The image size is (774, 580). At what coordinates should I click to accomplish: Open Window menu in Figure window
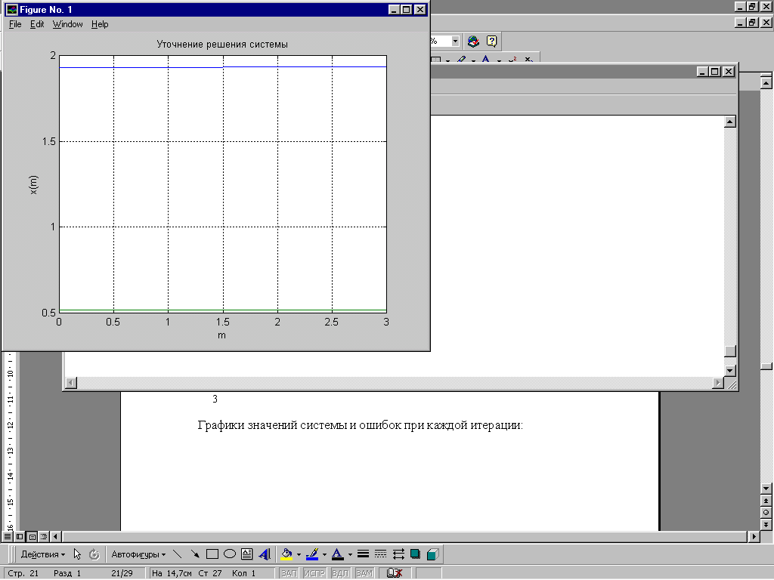(x=67, y=24)
